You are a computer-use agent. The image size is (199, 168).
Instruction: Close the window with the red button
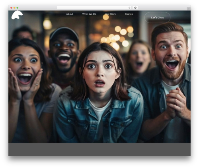click(12, 8)
